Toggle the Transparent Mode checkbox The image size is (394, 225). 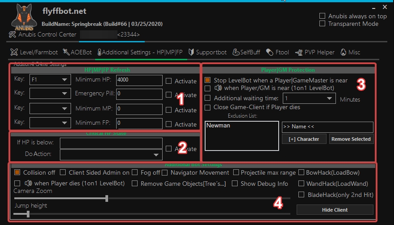point(323,24)
